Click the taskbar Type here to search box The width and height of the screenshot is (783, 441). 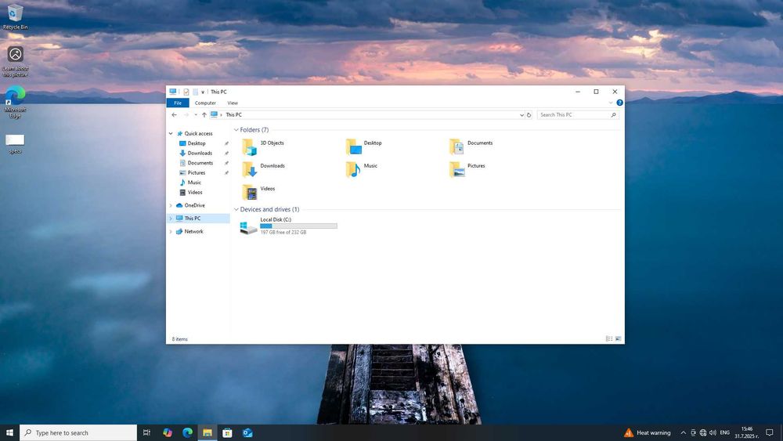[78, 433]
